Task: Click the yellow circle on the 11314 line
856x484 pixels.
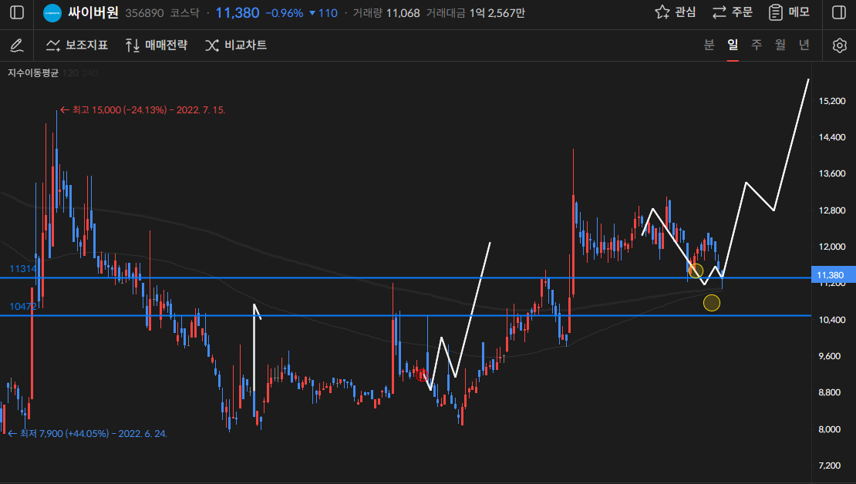Action: [696, 271]
